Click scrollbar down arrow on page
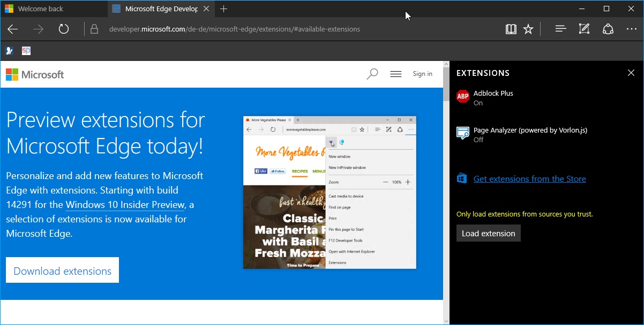Viewport: 644px width, 325px height. pyautogui.click(x=446, y=321)
